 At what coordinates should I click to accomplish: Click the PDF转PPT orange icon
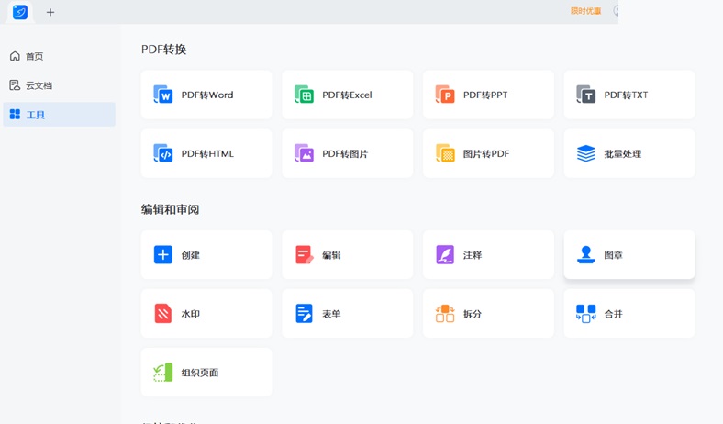click(445, 95)
